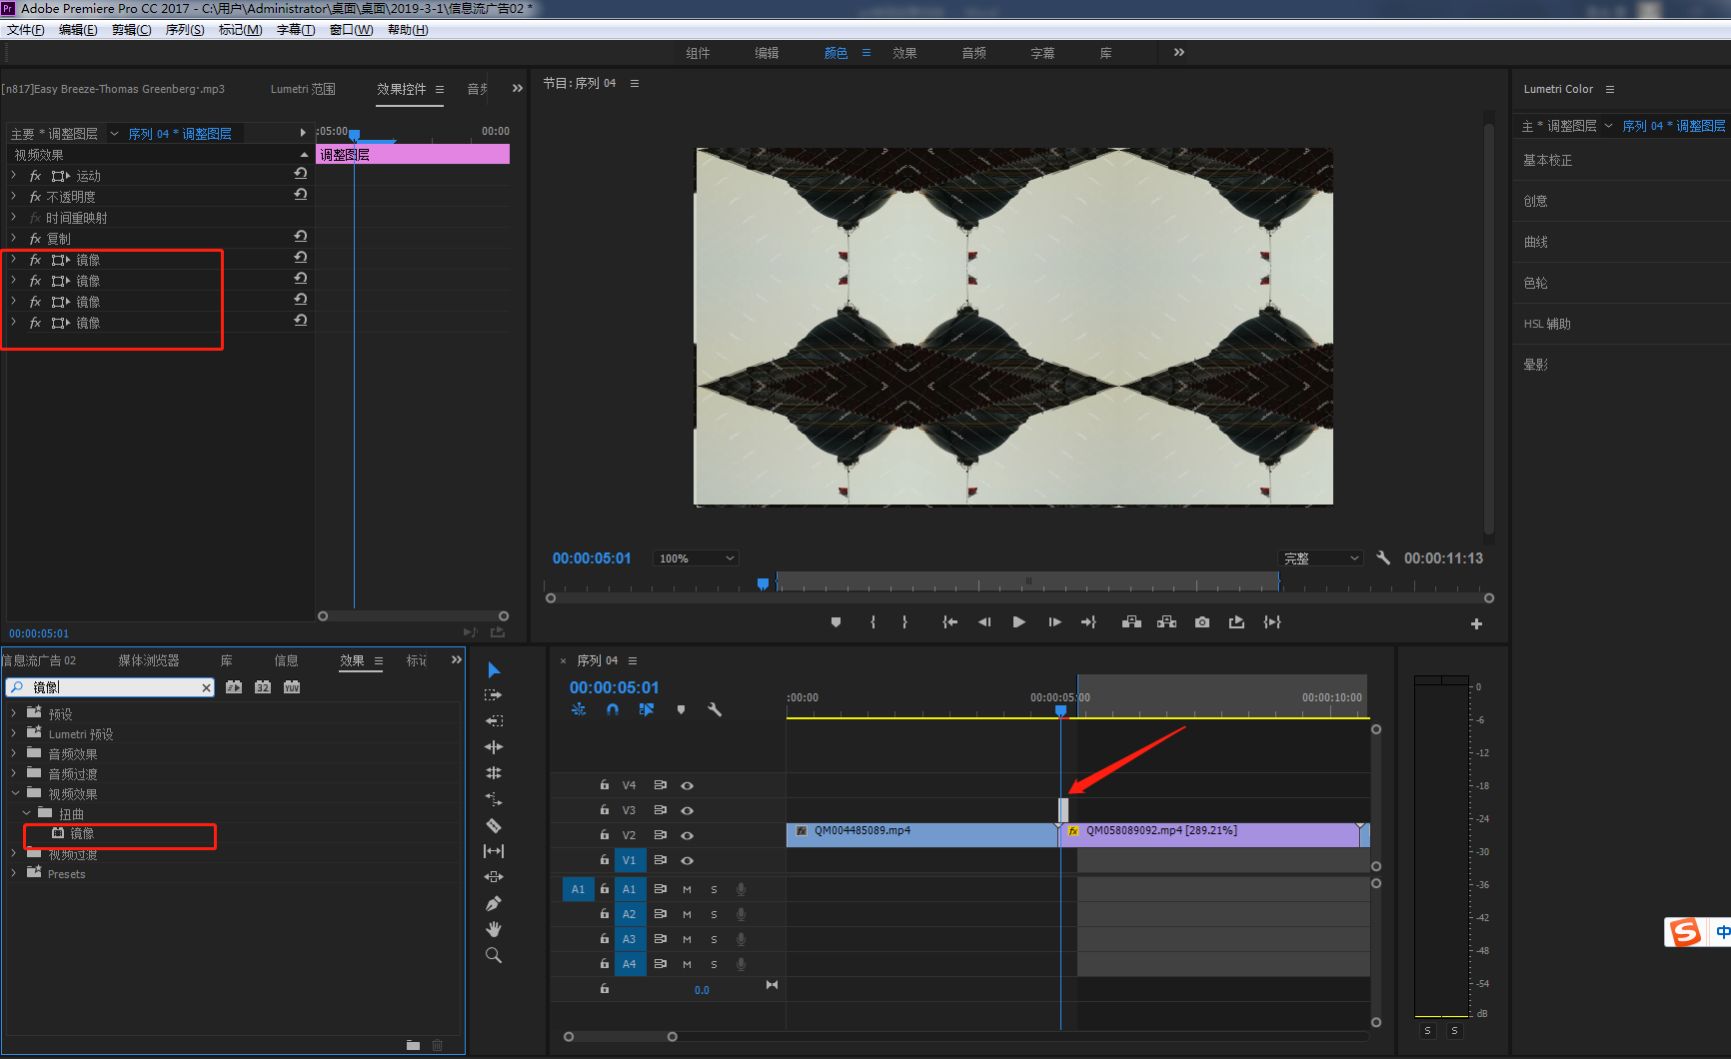
Task: Select clip QM004485089.mp4 on timeline
Action: pyautogui.click(x=921, y=835)
